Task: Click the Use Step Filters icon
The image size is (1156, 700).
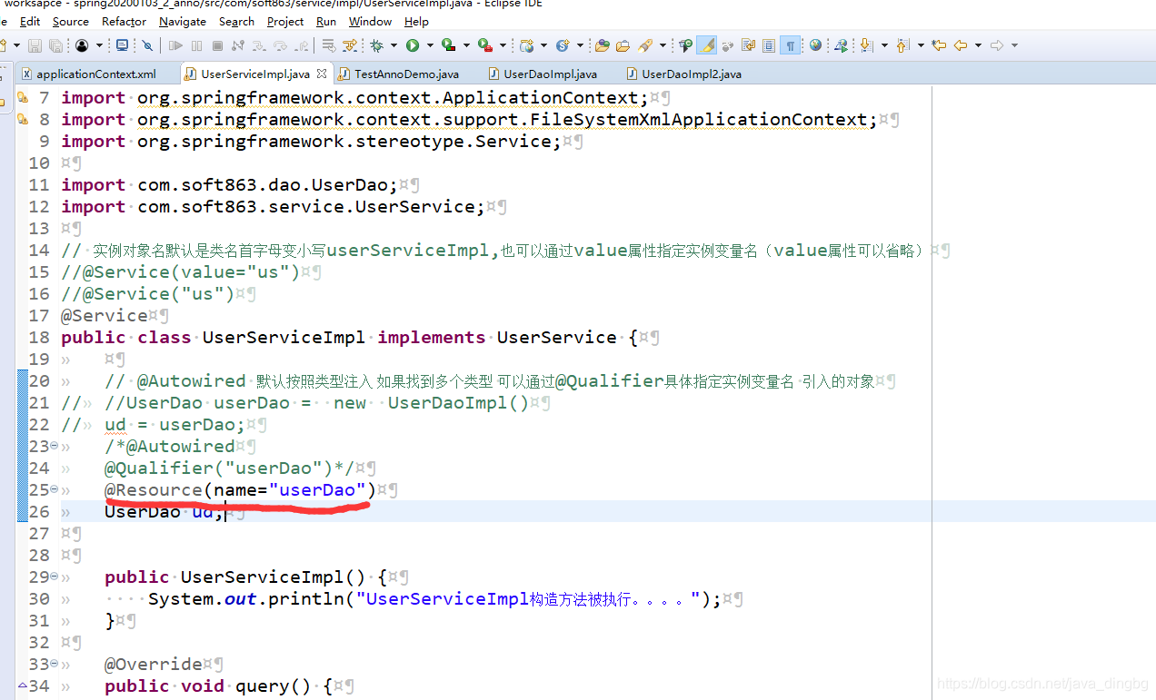Action: coord(348,45)
